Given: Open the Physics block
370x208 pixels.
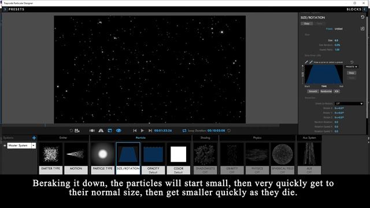Looking at the screenshot, I should 257,158.
